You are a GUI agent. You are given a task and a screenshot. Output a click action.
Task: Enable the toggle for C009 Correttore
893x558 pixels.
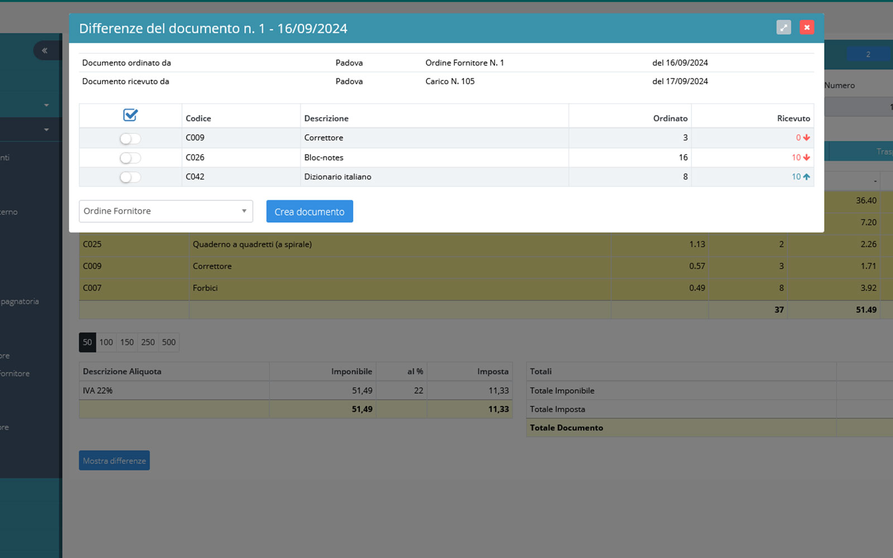(130, 138)
